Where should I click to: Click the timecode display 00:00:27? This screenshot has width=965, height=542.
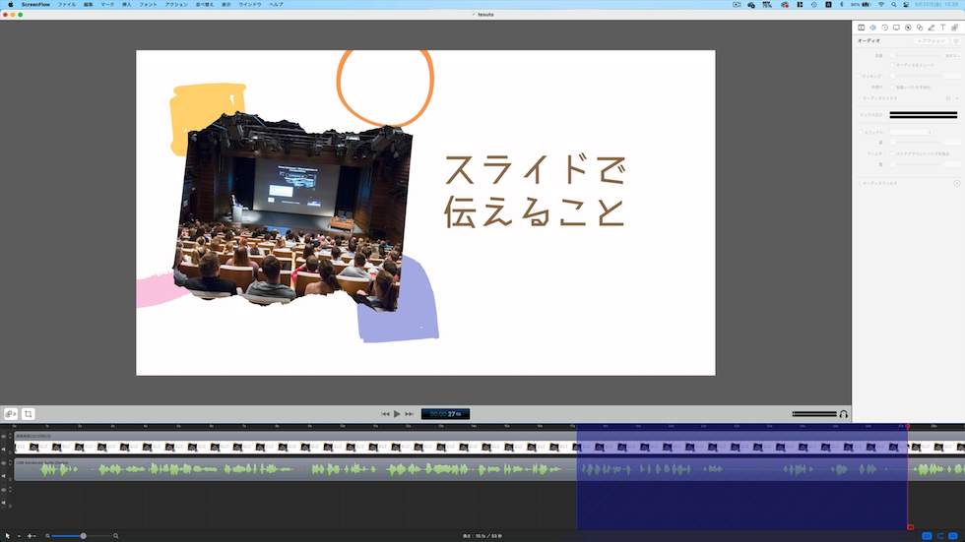[x=445, y=414]
